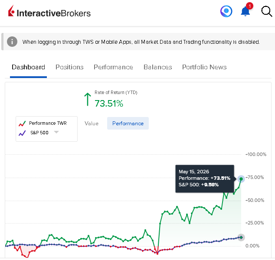Click the 75.00% axis label
The image size is (275, 260).
[x=255, y=177]
